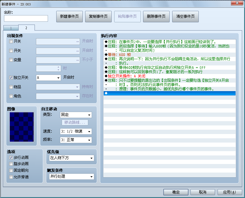Viewport: 245px width, 198px height.
Task: Enable the 踏步动画 option
Action: [11, 164]
